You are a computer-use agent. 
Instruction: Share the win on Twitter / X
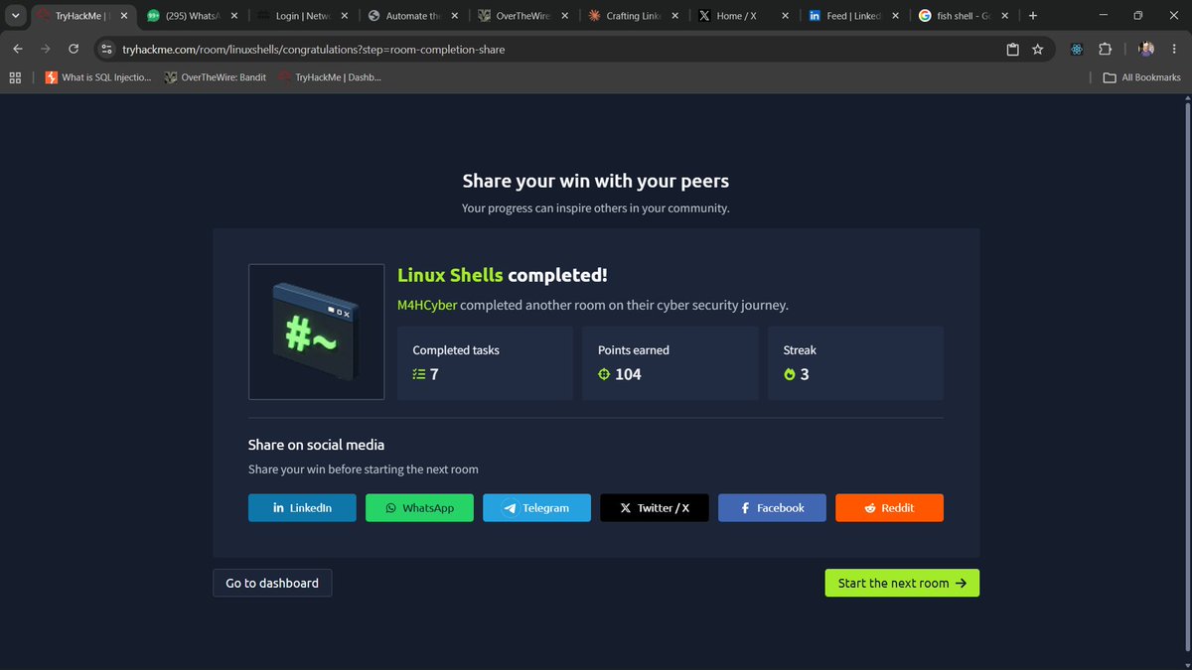pos(655,507)
